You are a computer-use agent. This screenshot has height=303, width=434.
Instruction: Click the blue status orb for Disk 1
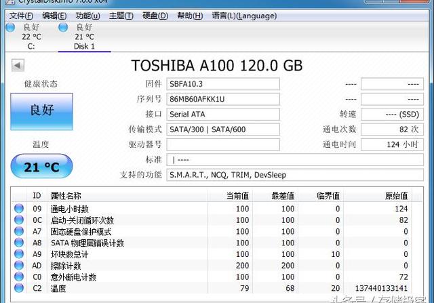(63, 27)
